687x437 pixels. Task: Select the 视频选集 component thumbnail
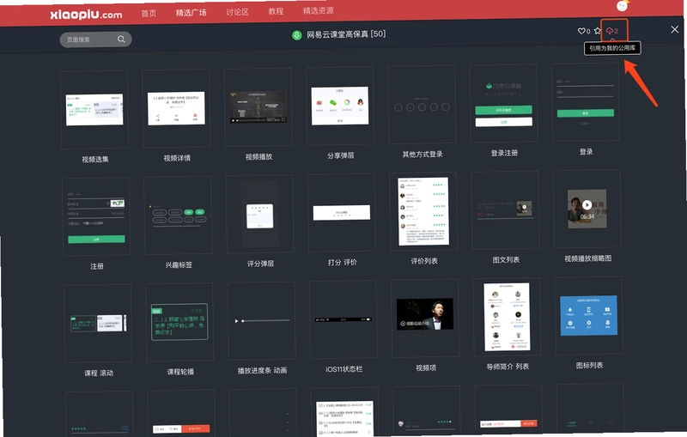click(x=94, y=110)
